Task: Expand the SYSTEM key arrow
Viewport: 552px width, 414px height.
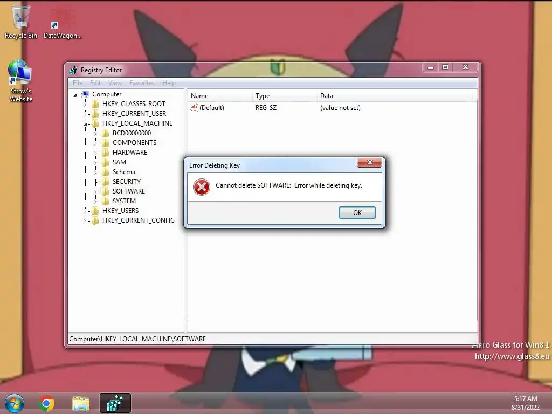Action: (95, 202)
